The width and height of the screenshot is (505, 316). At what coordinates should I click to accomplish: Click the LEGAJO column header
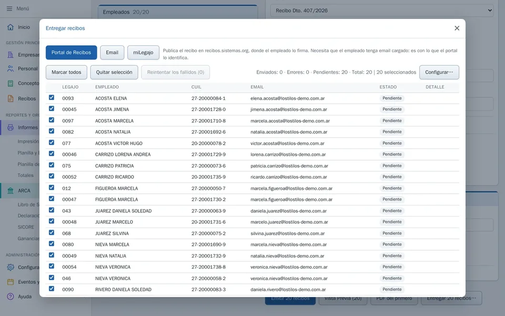[x=70, y=87]
